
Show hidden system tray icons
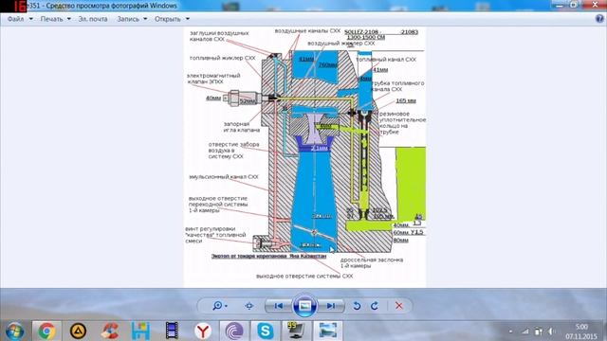pyautogui.click(x=510, y=332)
